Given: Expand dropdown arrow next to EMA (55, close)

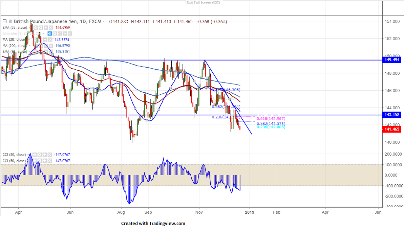Looking at the screenshot, I should [29, 27].
